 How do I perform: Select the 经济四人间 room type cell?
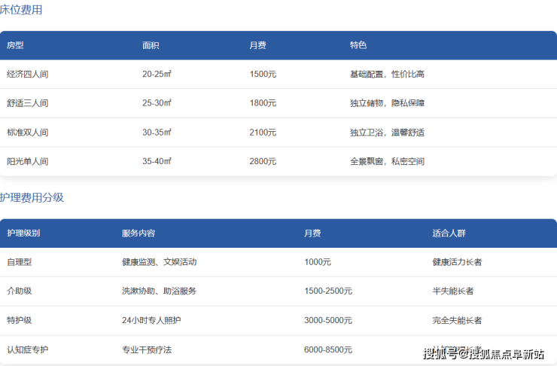(x=28, y=74)
